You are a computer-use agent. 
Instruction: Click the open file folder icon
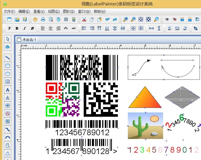(x=17, y=19)
